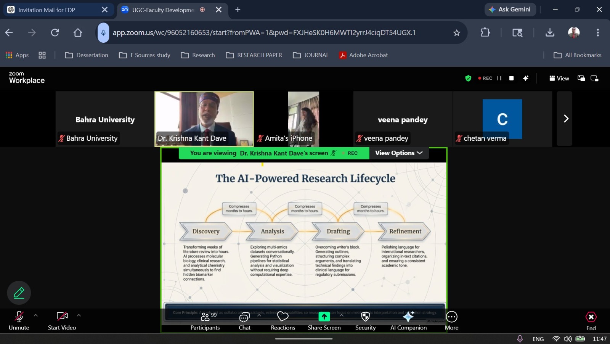Open the Chat panel
Image resolution: width=610 pixels, height=344 pixels.
(244, 321)
